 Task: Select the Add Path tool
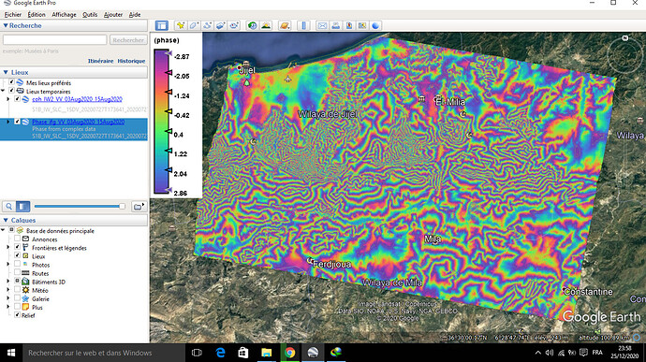tap(207, 25)
